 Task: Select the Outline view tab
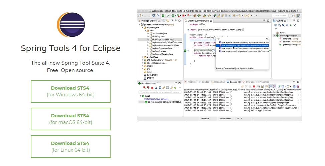(280, 21)
